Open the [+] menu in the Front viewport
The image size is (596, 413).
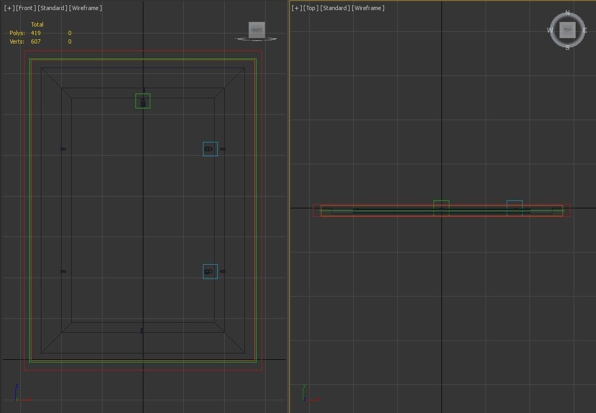[9, 8]
